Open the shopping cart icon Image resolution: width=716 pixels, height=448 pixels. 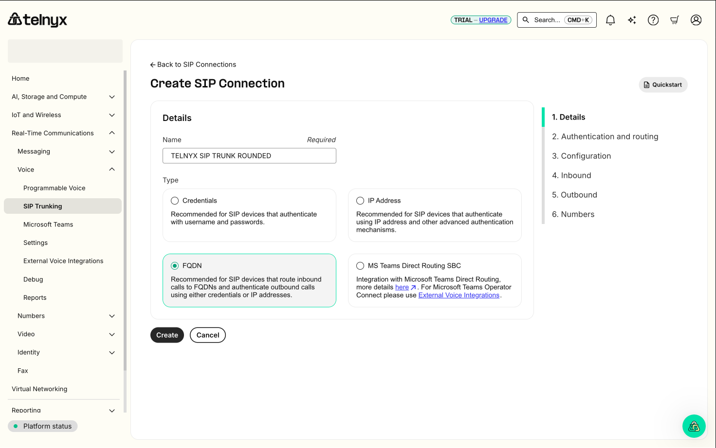pyautogui.click(x=675, y=20)
